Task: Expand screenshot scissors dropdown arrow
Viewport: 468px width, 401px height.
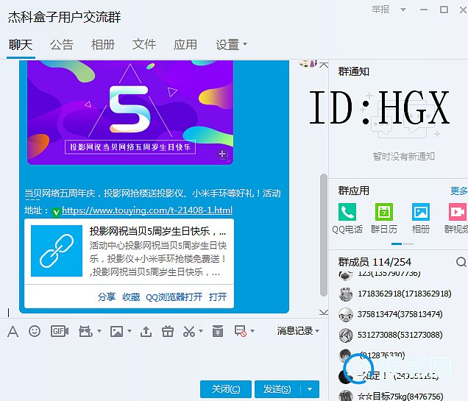Action: (201, 331)
